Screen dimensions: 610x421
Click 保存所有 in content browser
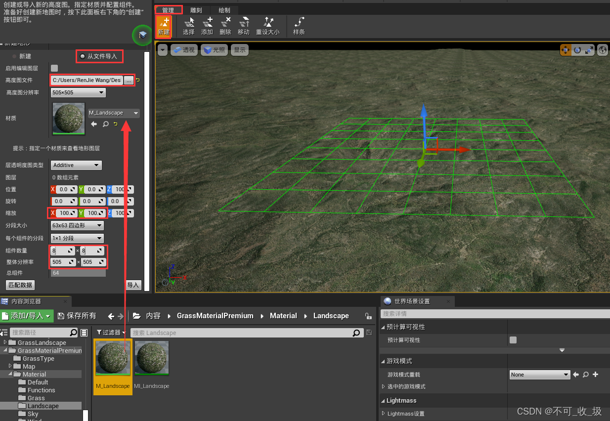[x=77, y=316]
